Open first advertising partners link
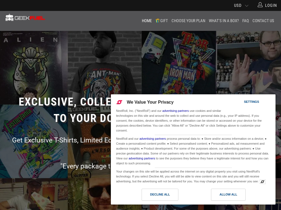Screen dimensions: 281x210 [175, 111]
